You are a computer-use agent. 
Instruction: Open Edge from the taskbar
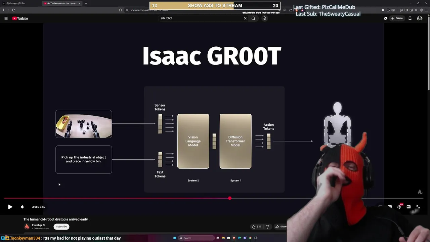point(239,238)
